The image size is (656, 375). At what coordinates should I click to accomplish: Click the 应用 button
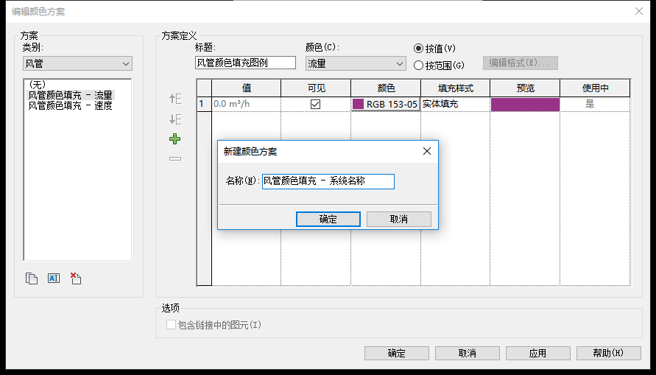coord(538,353)
